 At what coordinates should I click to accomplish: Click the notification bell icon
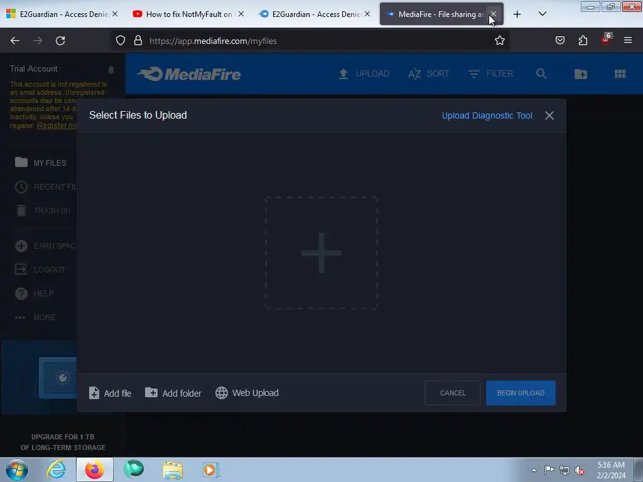(x=111, y=70)
